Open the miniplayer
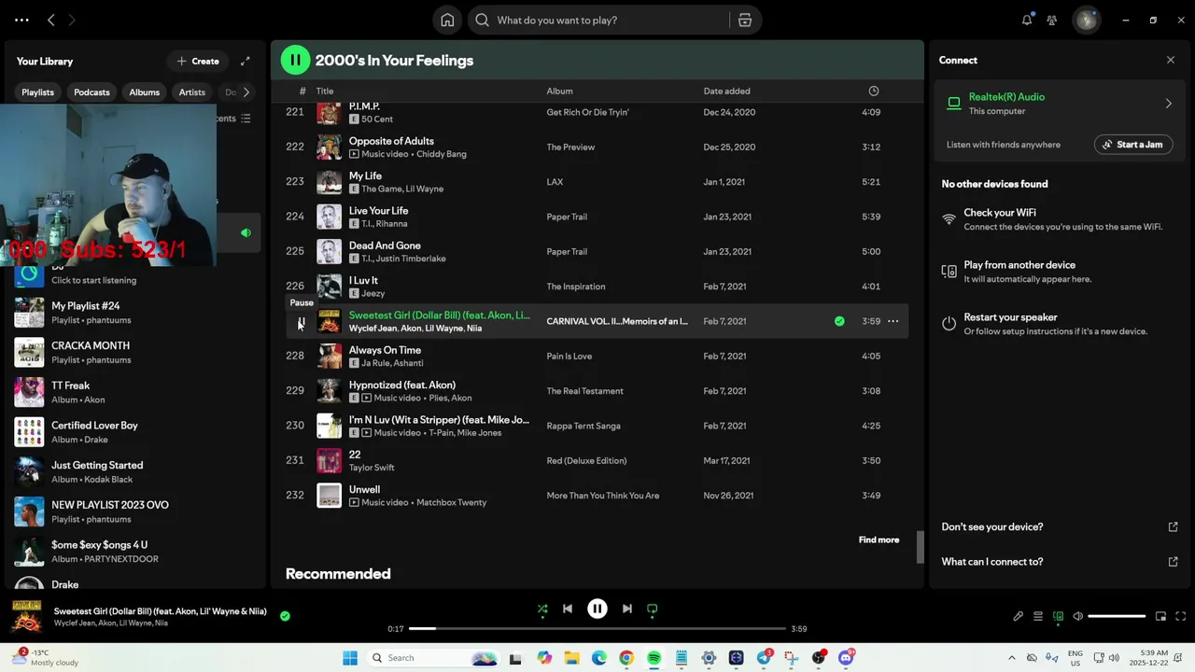Viewport: 1195px width, 672px height. point(1160,616)
